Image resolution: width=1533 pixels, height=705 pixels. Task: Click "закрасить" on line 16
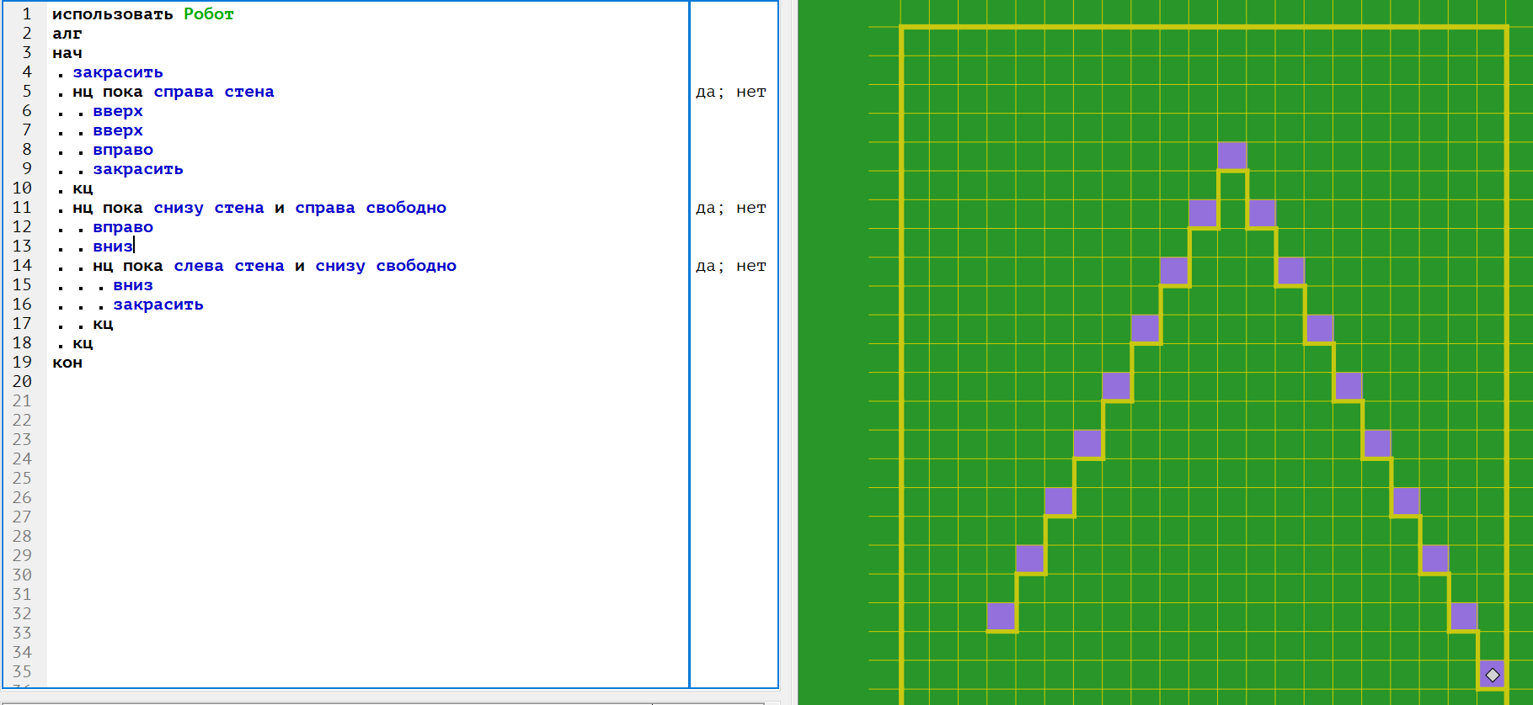[x=158, y=305]
